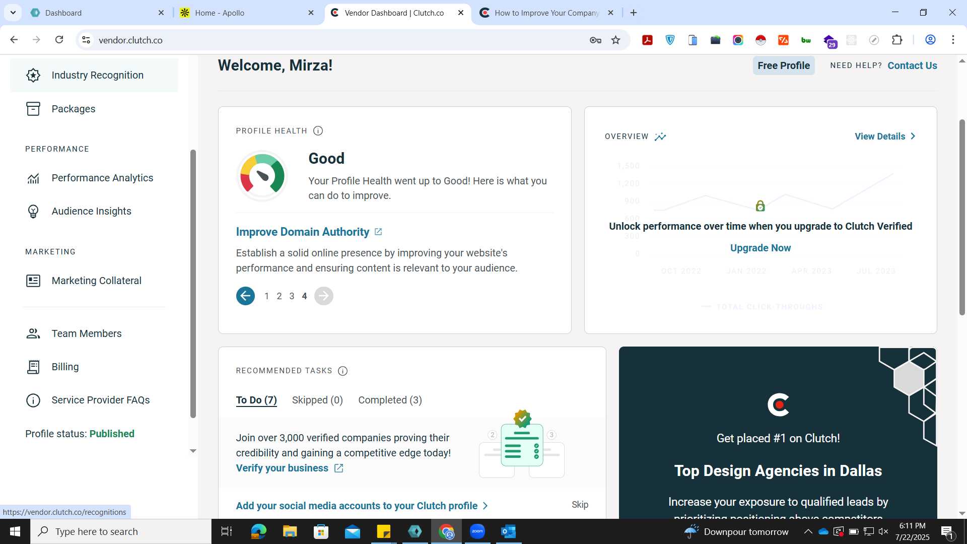Expand View Details chevron in Overview

tap(913, 137)
